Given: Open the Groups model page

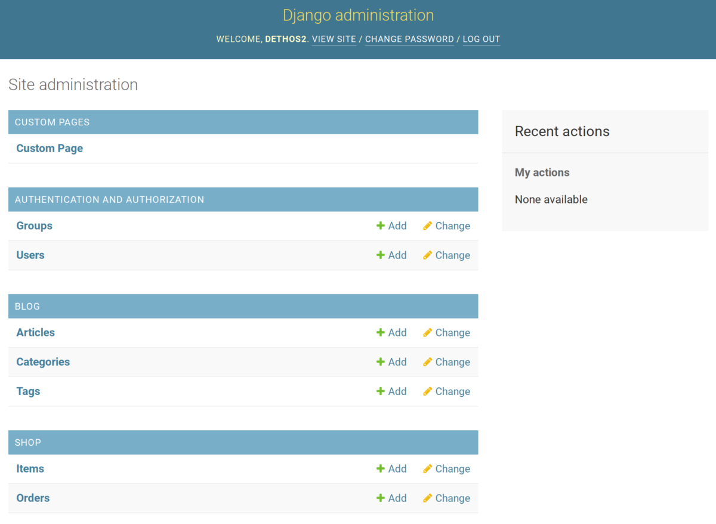Looking at the screenshot, I should (34, 226).
